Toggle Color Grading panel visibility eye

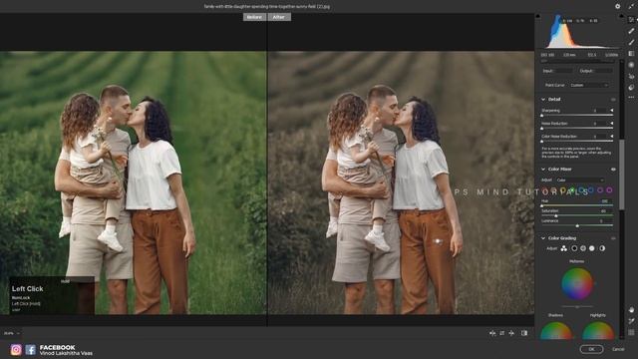(x=613, y=238)
